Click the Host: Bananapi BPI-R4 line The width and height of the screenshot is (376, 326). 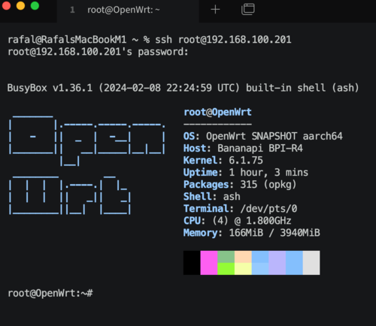point(243,148)
